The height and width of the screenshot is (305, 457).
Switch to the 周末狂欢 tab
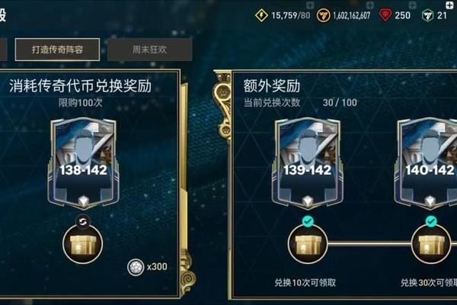pos(149,50)
